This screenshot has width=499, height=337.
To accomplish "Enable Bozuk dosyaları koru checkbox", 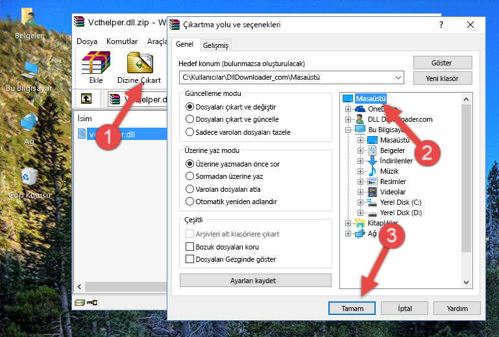I will click(189, 247).
